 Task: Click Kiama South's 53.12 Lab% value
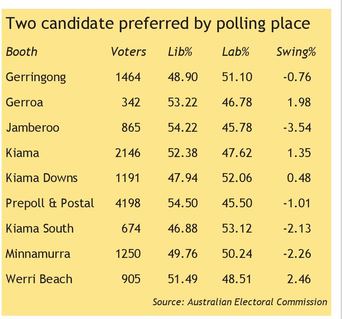[x=237, y=229]
